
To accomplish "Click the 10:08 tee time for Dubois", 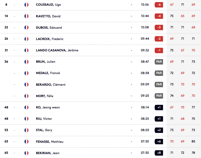I will [145, 27].
